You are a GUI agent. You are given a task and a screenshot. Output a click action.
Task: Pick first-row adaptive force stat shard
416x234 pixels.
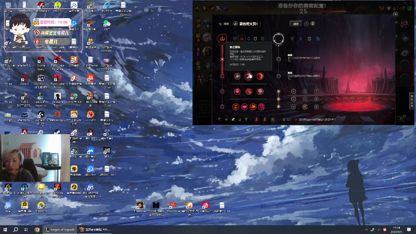[x=293, y=92]
